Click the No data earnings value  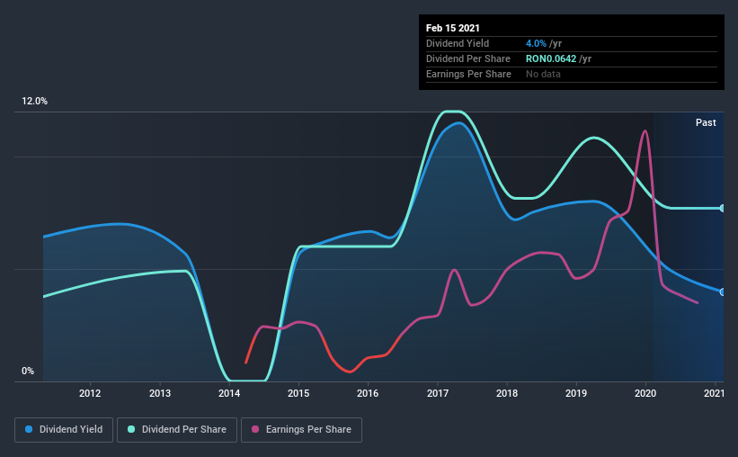[543, 74]
